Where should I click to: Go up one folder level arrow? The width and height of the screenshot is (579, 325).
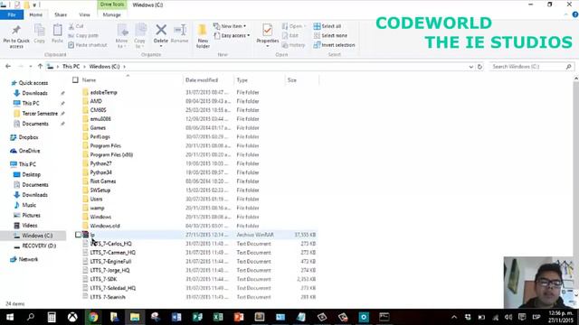click(x=40, y=66)
